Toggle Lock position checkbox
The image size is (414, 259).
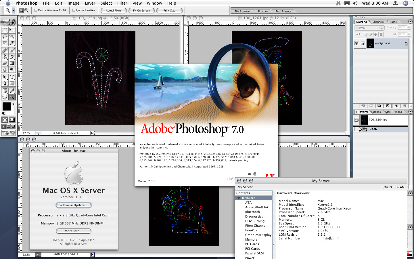pos(376,34)
